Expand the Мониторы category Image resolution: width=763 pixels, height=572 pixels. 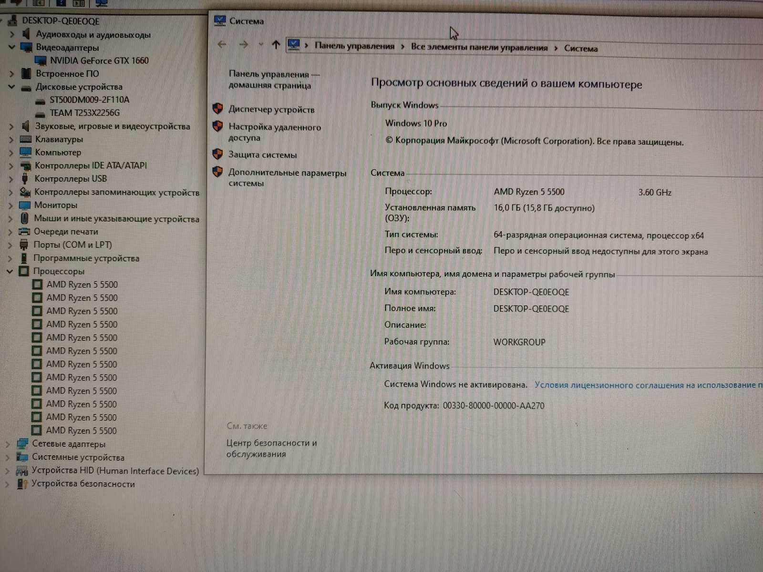pyautogui.click(x=10, y=205)
